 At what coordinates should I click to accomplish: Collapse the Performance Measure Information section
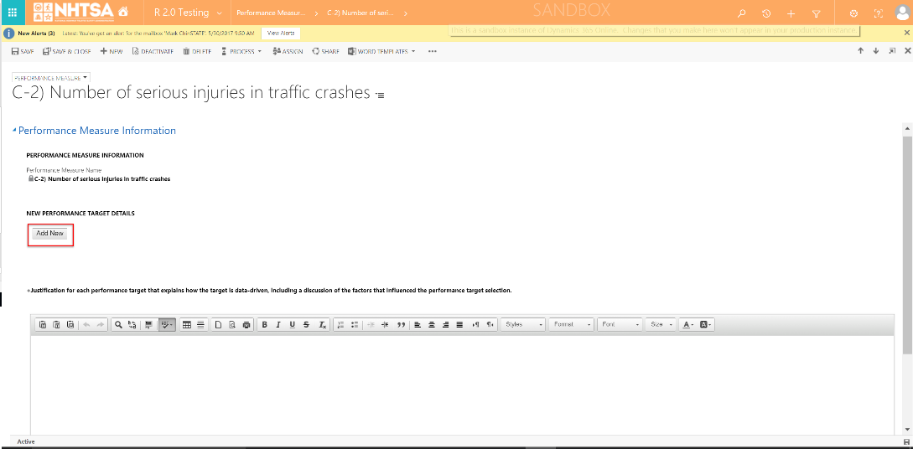14,131
